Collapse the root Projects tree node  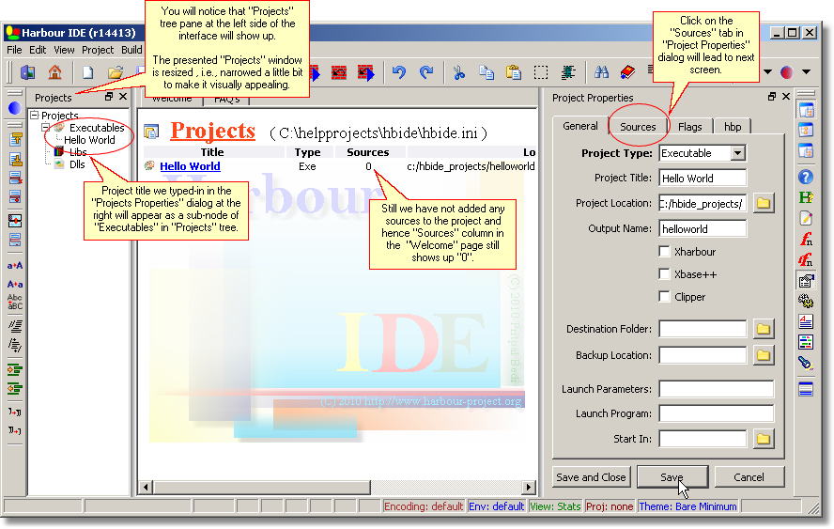(x=35, y=116)
